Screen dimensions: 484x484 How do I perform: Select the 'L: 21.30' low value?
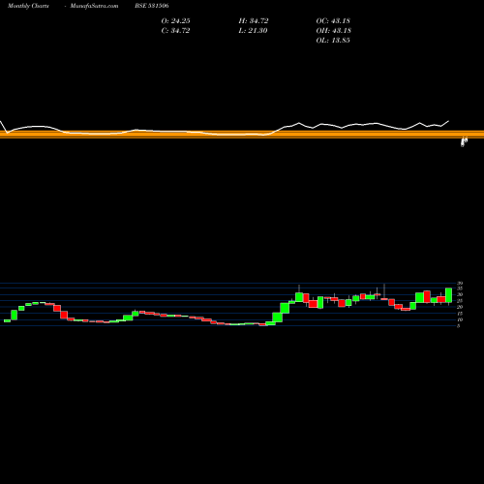[x=254, y=31]
